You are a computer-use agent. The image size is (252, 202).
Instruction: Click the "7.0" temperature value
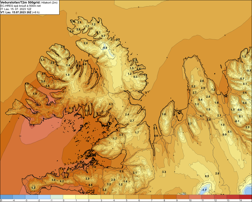(x=94, y=167)
